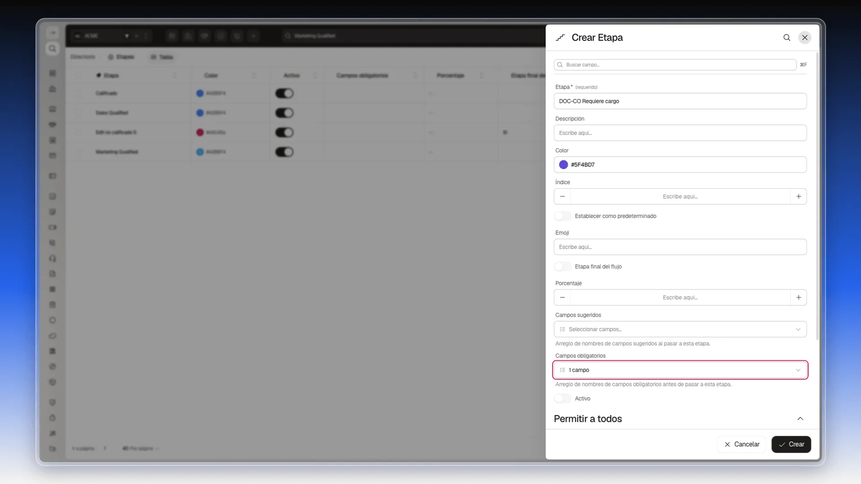The height and width of the screenshot is (484, 861).
Task: Click the plus button of Índice
Action: [x=799, y=196]
